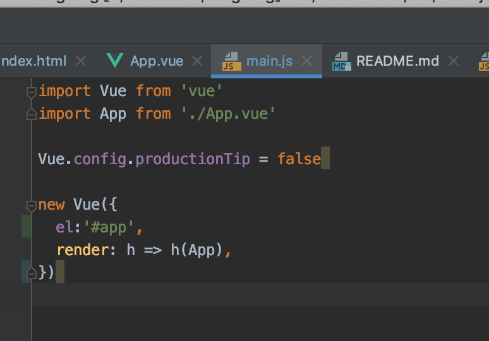Click fold end marker beside import App line

click(x=32, y=114)
